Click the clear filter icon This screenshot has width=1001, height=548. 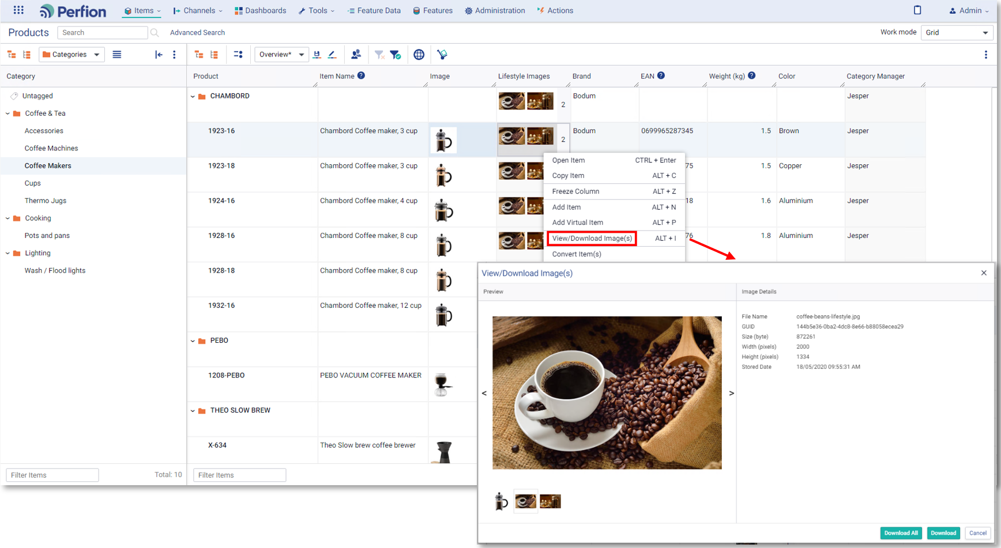click(379, 55)
